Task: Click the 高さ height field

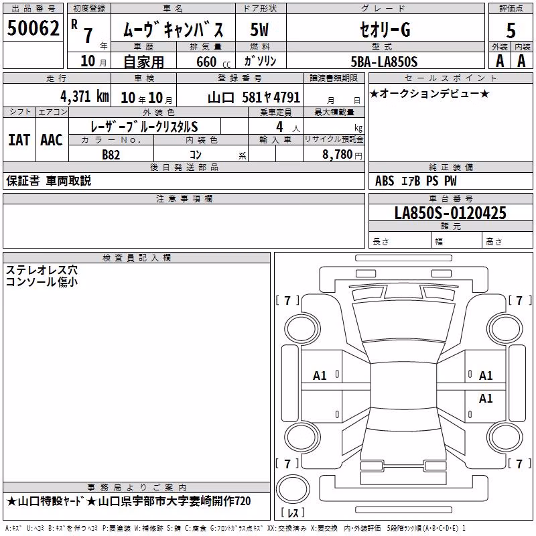Action: click(x=507, y=241)
